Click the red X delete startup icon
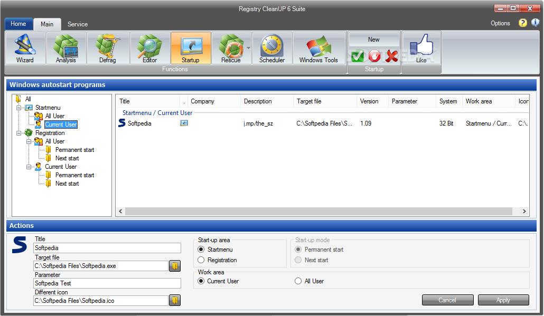The image size is (544, 316). pos(392,56)
